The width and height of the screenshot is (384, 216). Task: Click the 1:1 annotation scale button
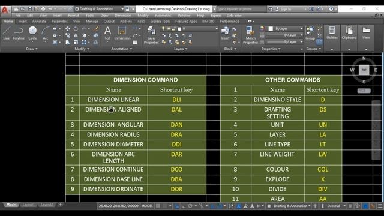(260, 206)
